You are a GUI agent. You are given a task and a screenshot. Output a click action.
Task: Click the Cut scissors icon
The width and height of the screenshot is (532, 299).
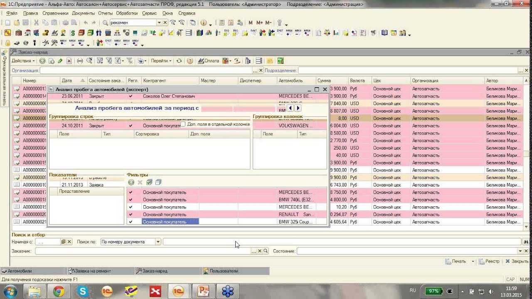coord(36,23)
